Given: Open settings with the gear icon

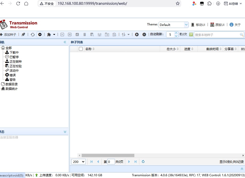Looking at the screenshot, I should (40, 34).
